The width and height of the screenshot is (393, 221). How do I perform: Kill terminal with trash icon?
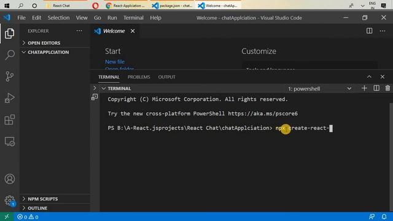click(387, 88)
